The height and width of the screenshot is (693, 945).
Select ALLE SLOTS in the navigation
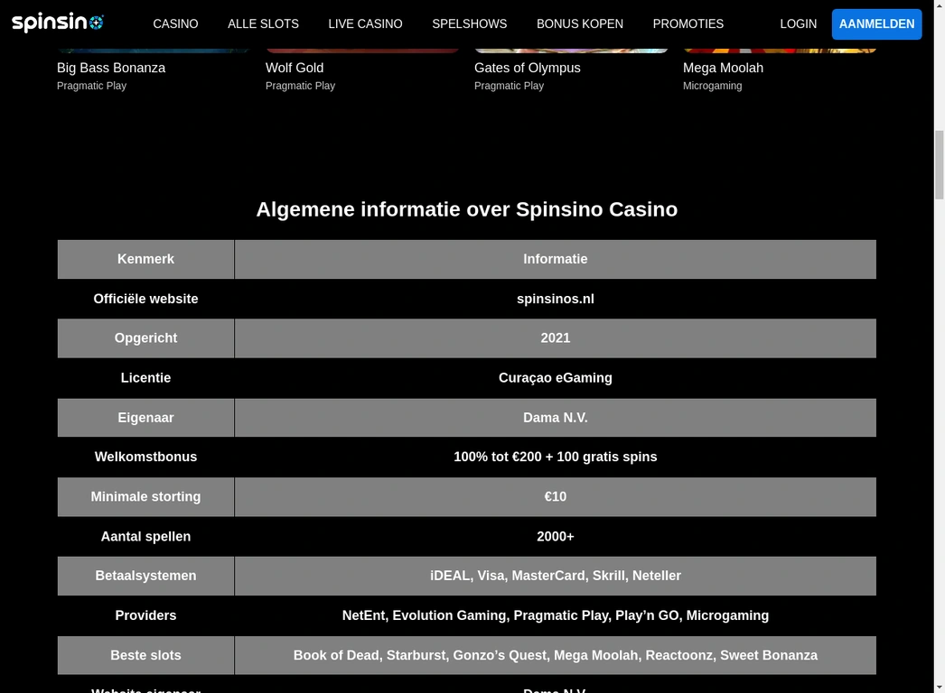tap(263, 23)
